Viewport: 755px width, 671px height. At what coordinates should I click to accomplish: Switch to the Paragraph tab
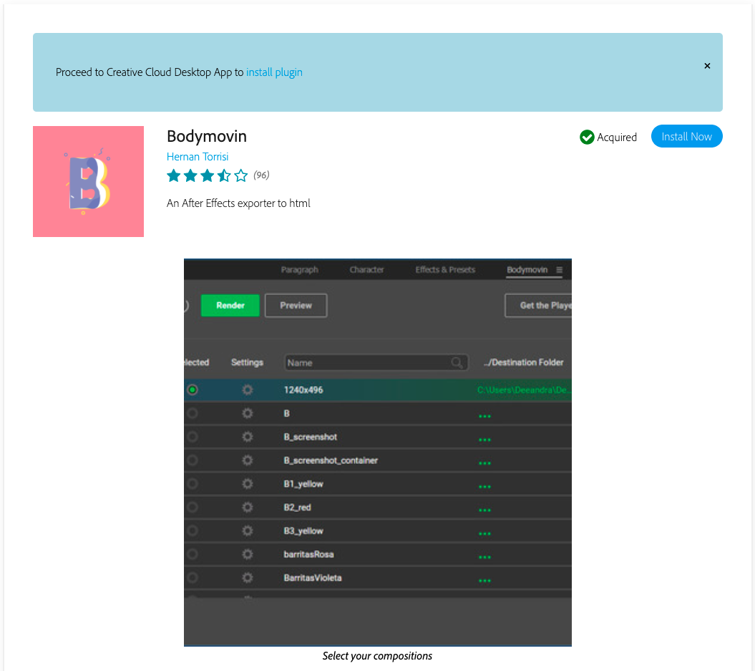click(x=300, y=270)
